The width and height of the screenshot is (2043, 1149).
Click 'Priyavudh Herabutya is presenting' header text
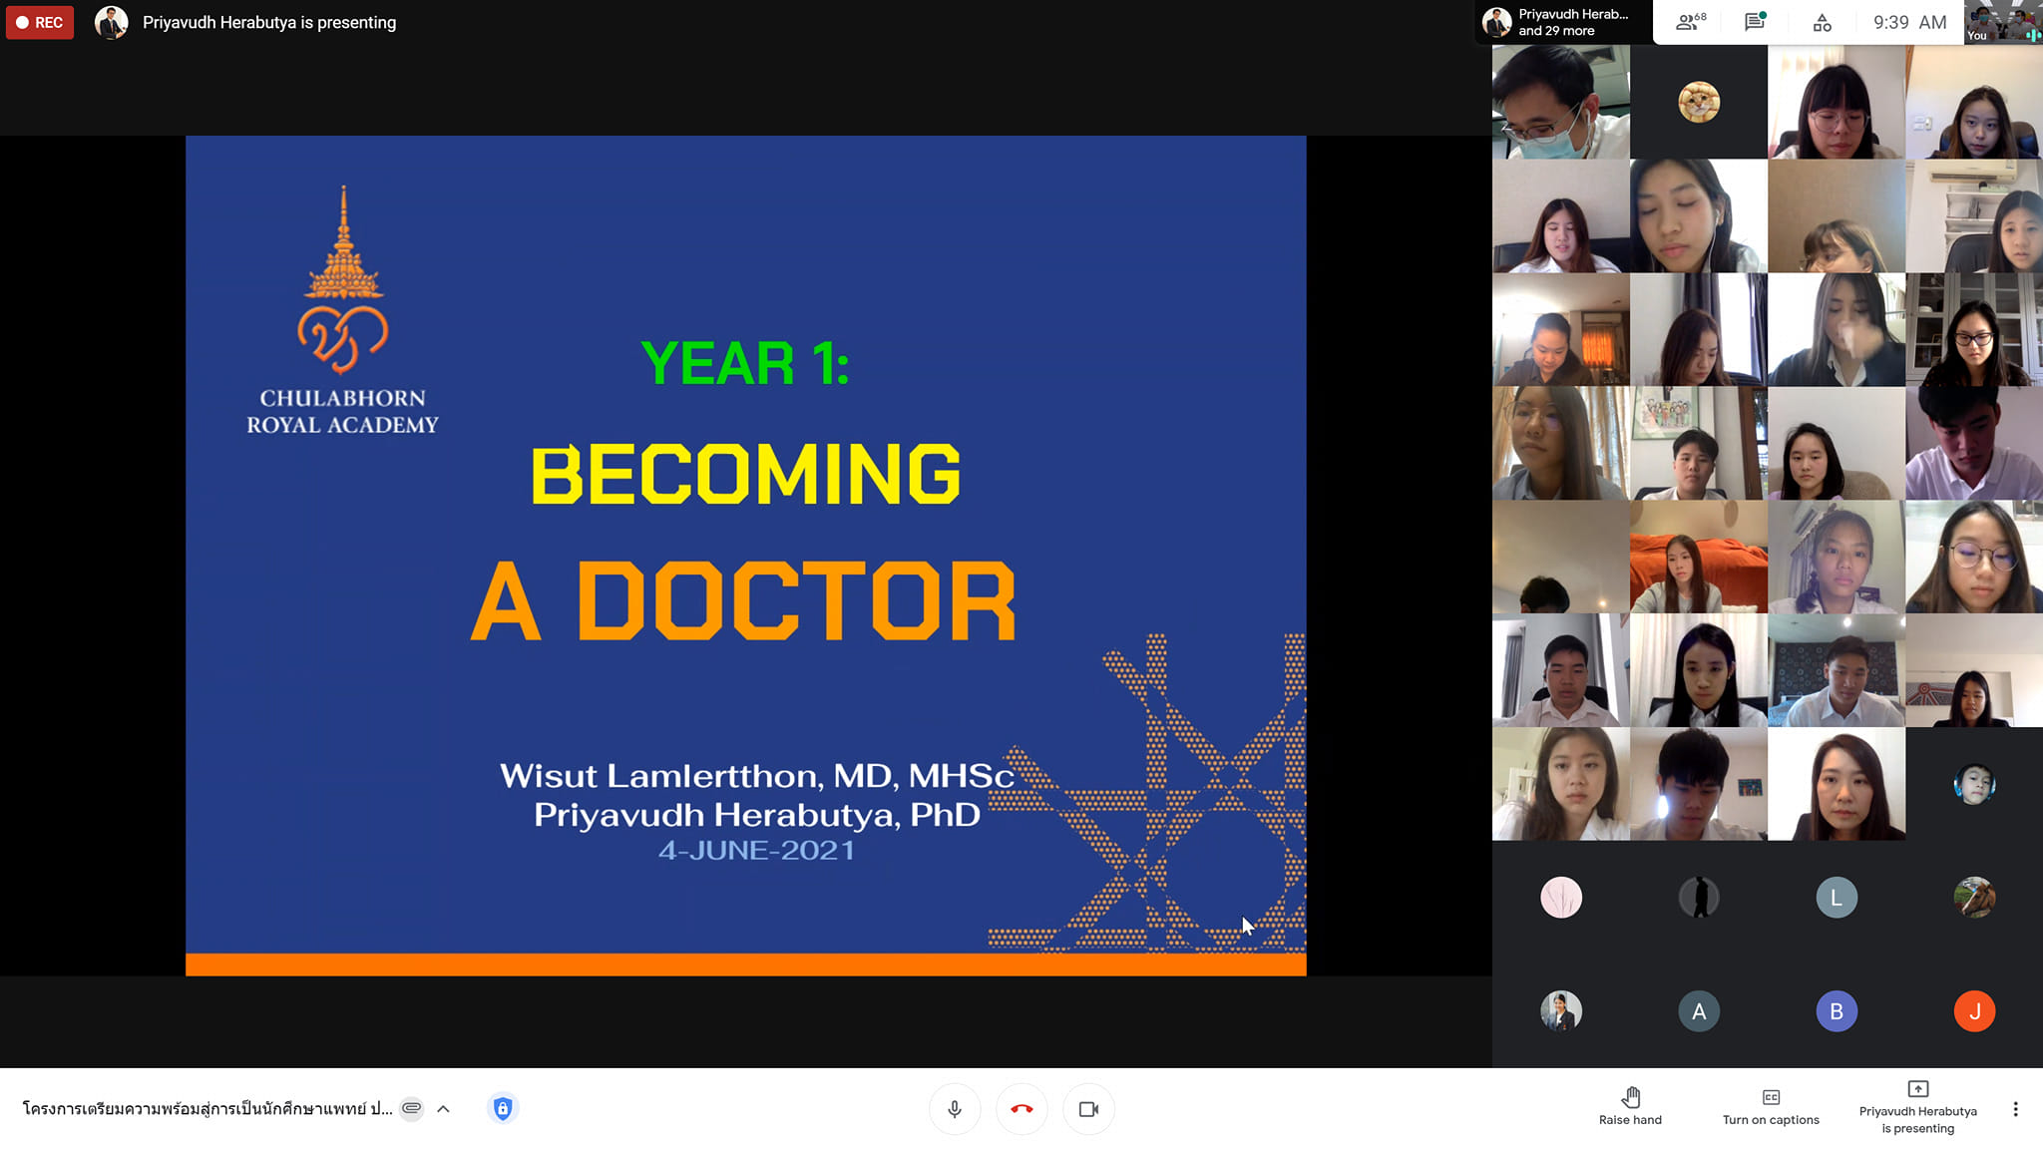(269, 22)
